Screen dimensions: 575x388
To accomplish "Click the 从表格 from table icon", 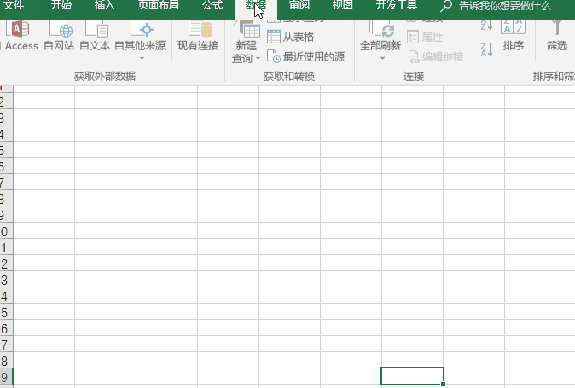I will coord(291,37).
